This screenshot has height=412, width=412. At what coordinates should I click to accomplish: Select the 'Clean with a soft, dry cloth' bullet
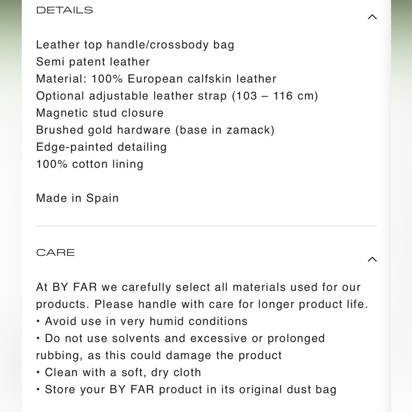point(119,372)
